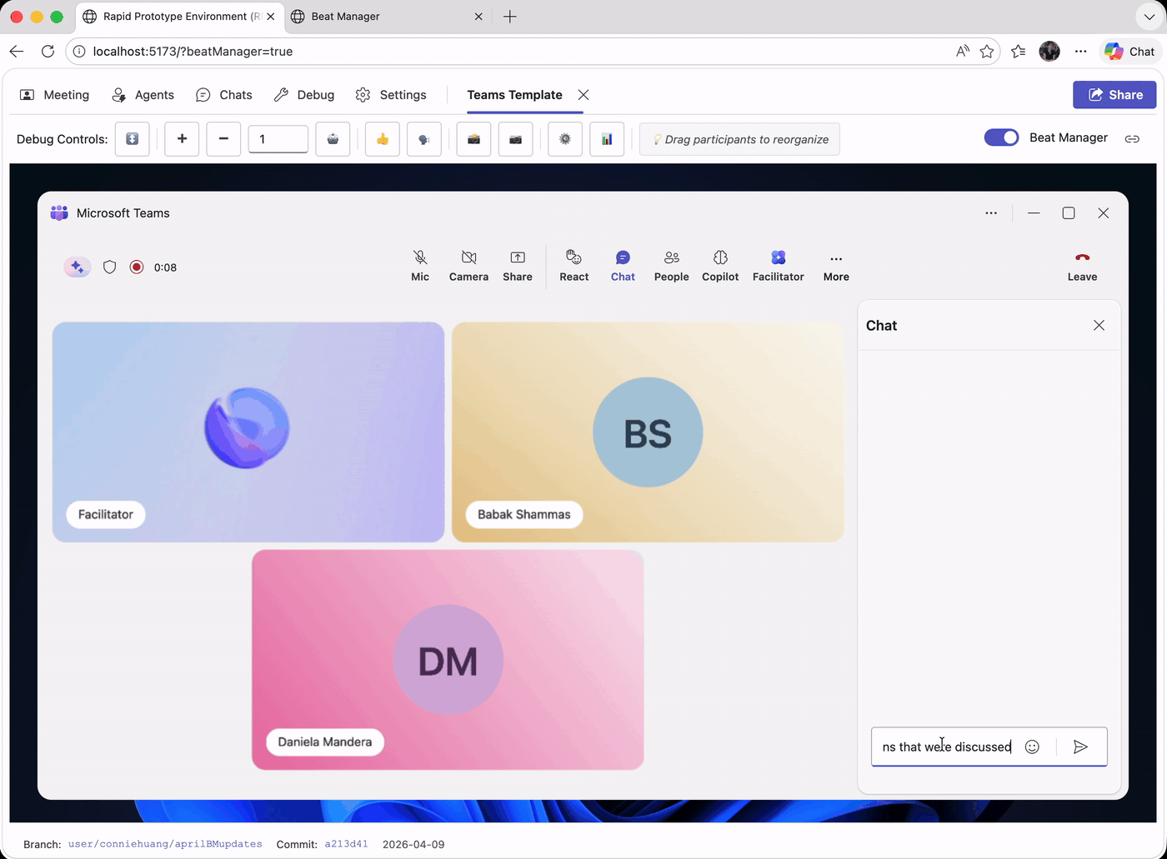Open the Meeting tab

(55, 95)
